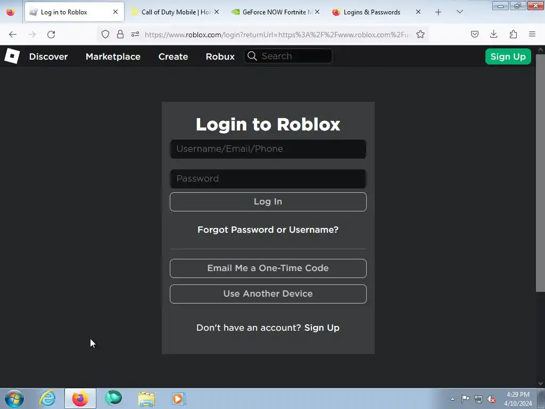Switch to the Call of Duty Mobile tab

click(x=174, y=12)
